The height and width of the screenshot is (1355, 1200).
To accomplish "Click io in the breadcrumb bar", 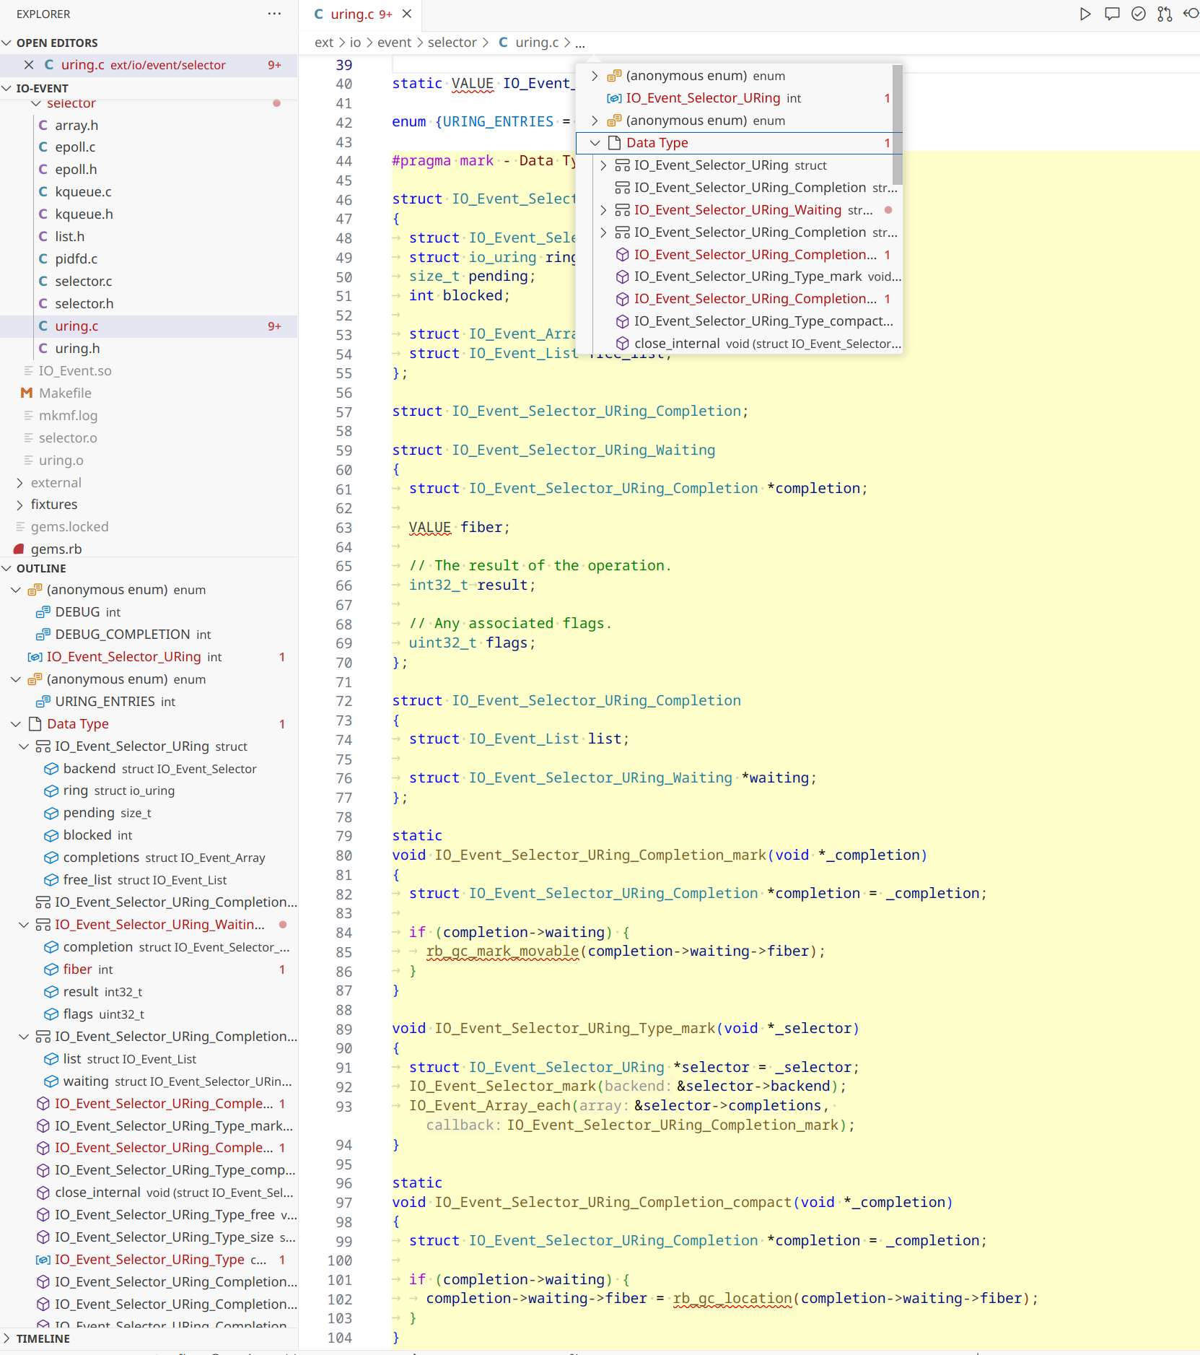I will click(355, 42).
